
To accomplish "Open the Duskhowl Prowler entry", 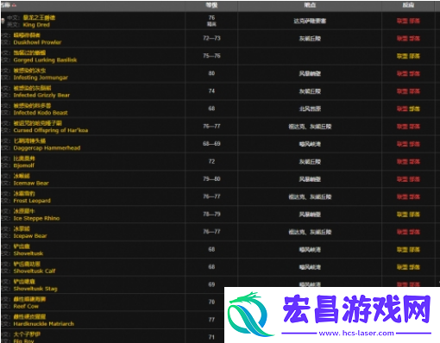I will (x=37, y=42).
